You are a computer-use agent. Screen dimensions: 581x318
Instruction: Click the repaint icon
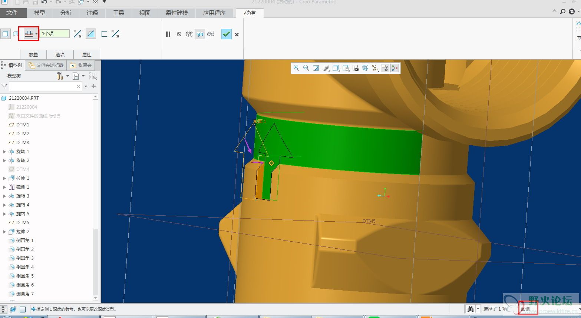click(316, 68)
